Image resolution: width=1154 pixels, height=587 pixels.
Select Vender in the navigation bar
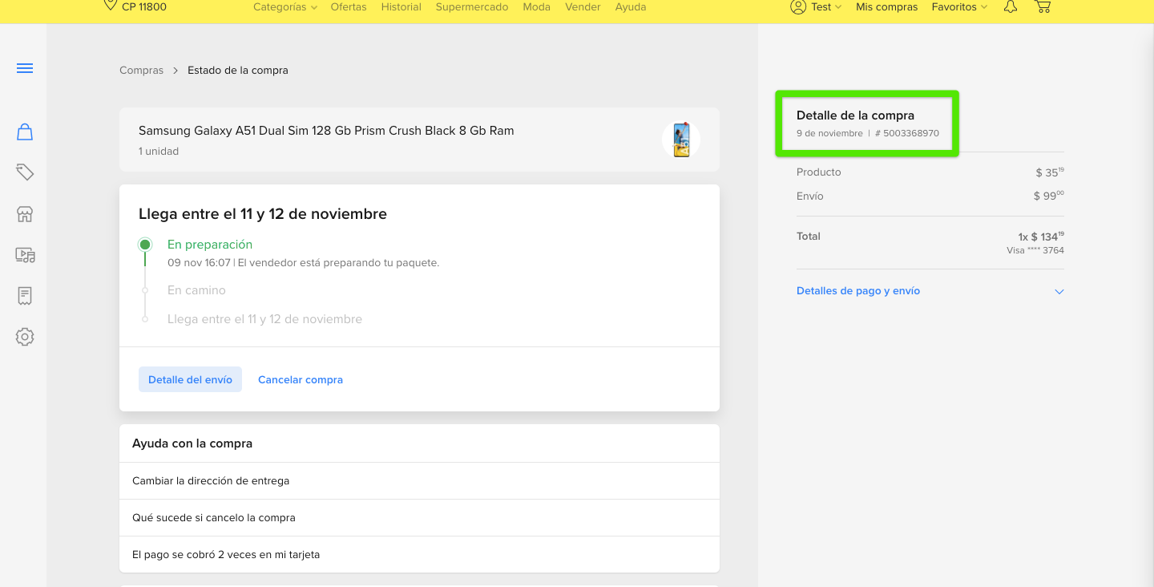tap(583, 6)
